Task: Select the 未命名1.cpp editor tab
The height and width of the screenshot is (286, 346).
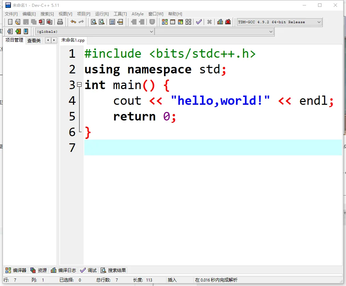Action: click(73, 40)
